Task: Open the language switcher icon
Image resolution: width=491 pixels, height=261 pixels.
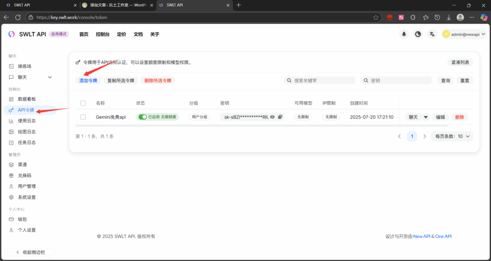Action: tap(432, 34)
